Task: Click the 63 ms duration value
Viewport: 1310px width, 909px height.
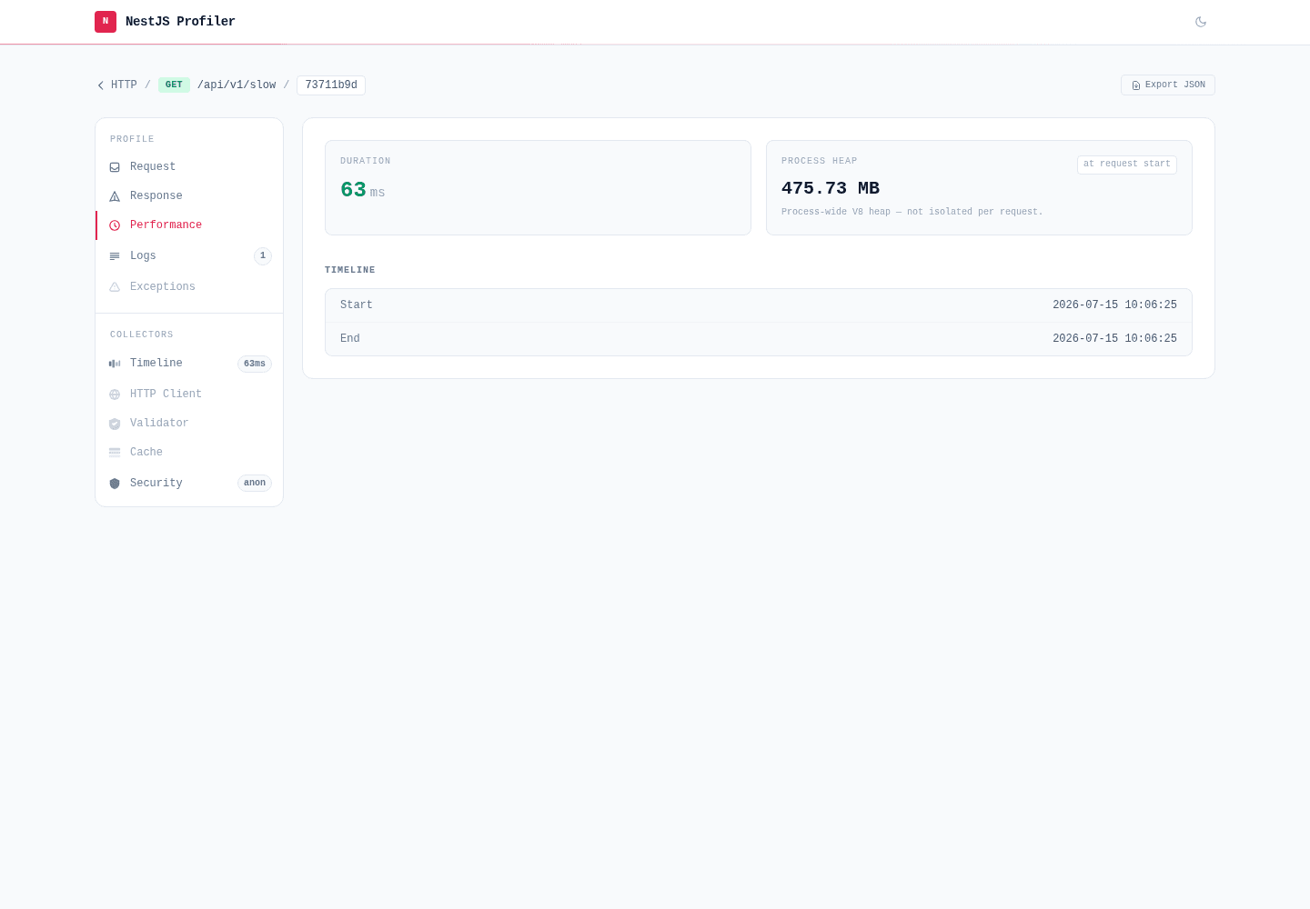Action: pos(362,190)
